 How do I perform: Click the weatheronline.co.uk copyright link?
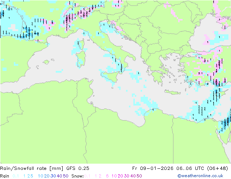(x=200, y=176)
